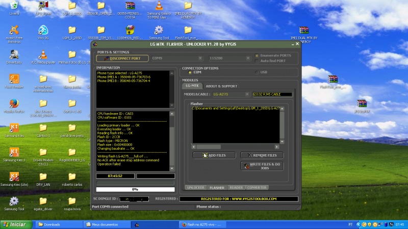This screenshot has height=229, width=408.
Task: Open Samsung Galaxy S3 MINI VLC file
Action: (x=159, y=7)
